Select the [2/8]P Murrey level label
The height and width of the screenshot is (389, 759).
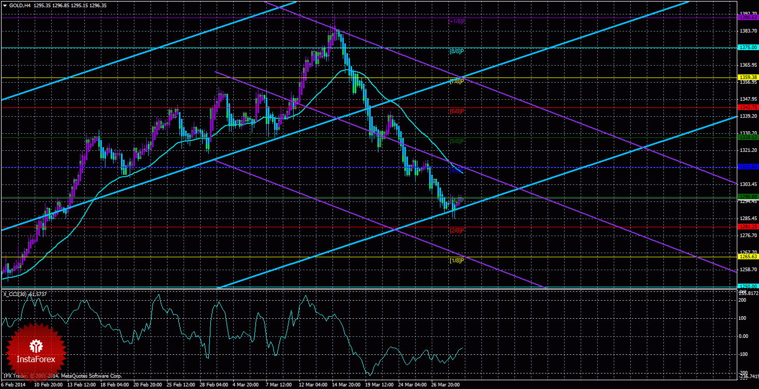click(x=457, y=230)
